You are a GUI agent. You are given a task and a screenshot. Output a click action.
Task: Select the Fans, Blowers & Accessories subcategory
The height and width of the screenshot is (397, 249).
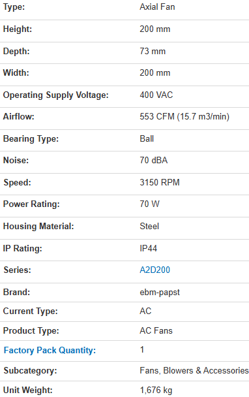pos(194,370)
